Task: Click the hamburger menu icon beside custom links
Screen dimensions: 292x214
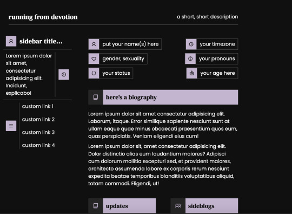Action: (x=11, y=126)
